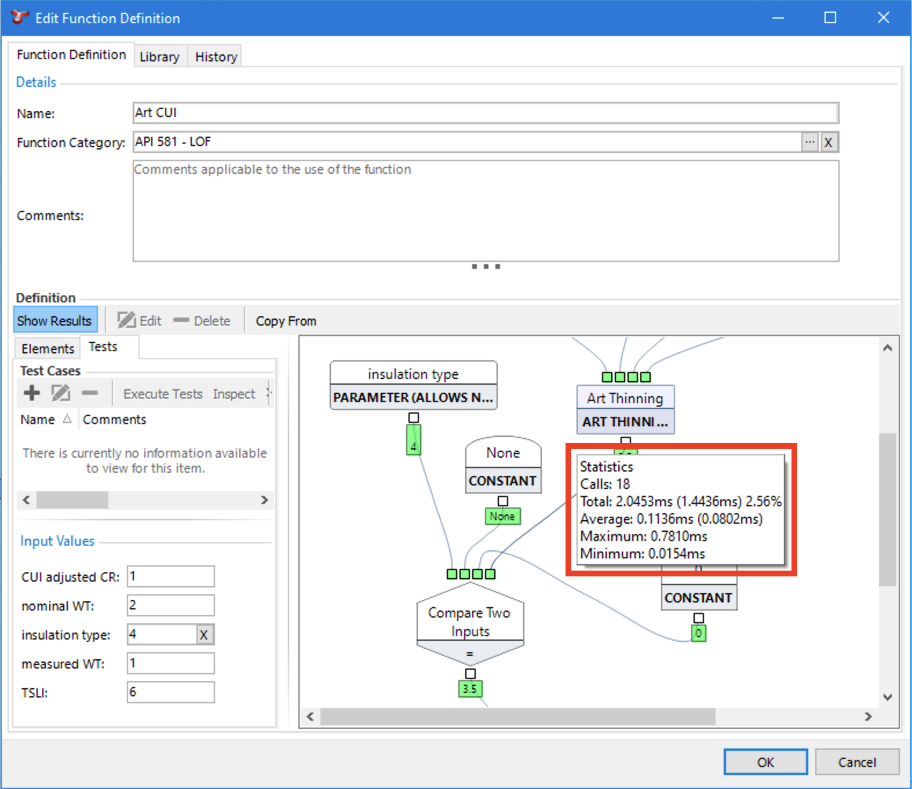Click Copy From in toolbar
The image size is (912, 789).
(286, 321)
